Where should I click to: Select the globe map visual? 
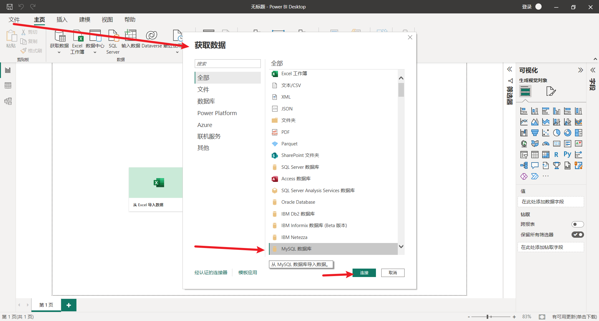[x=524, y=143]
